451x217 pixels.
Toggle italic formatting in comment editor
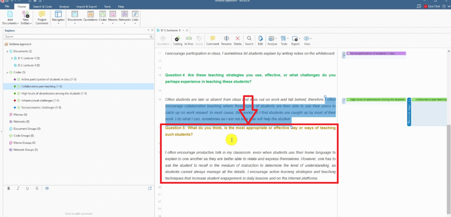pos(18,188)
